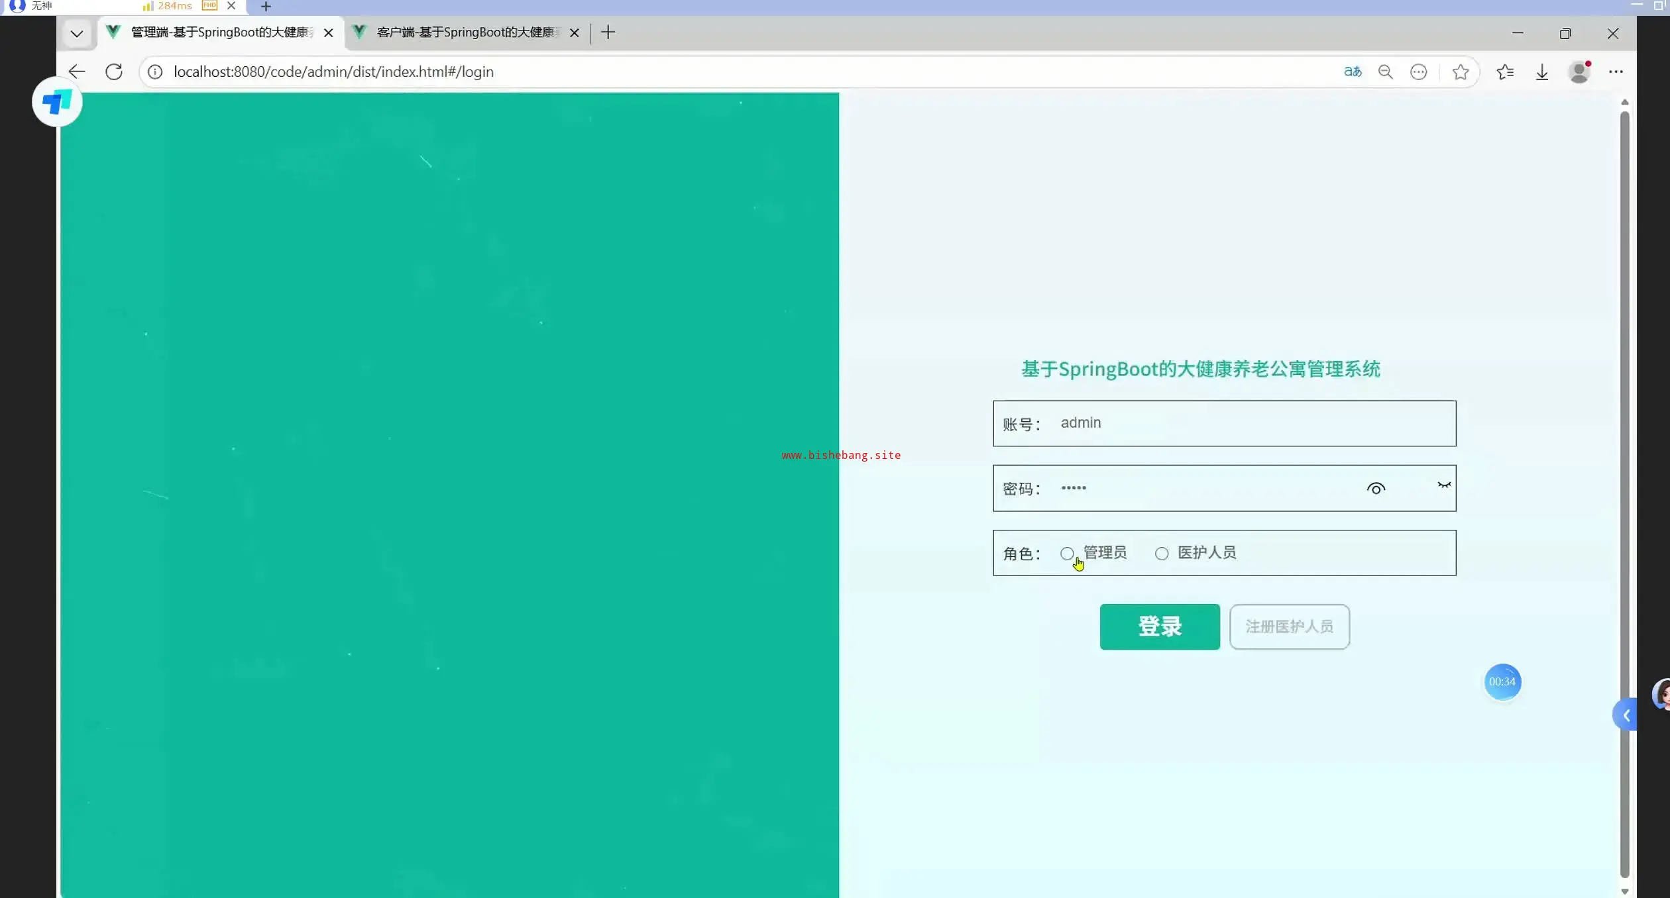Open the translate page icon
1670x898 pixels.
coord(1353,72)
